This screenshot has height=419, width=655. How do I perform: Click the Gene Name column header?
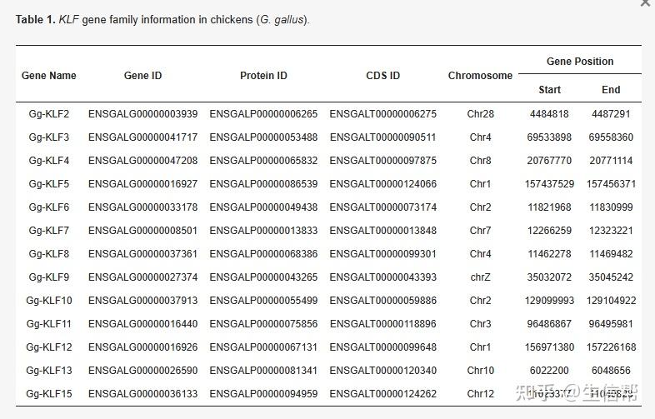[x=48, y=76]
